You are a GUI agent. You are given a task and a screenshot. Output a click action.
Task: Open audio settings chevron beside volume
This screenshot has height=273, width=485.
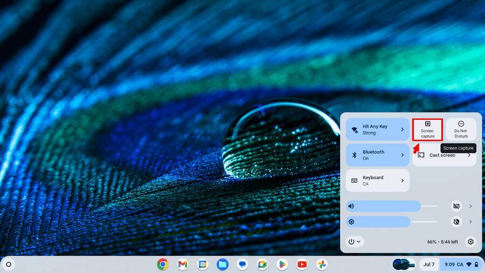click(470, 206)
